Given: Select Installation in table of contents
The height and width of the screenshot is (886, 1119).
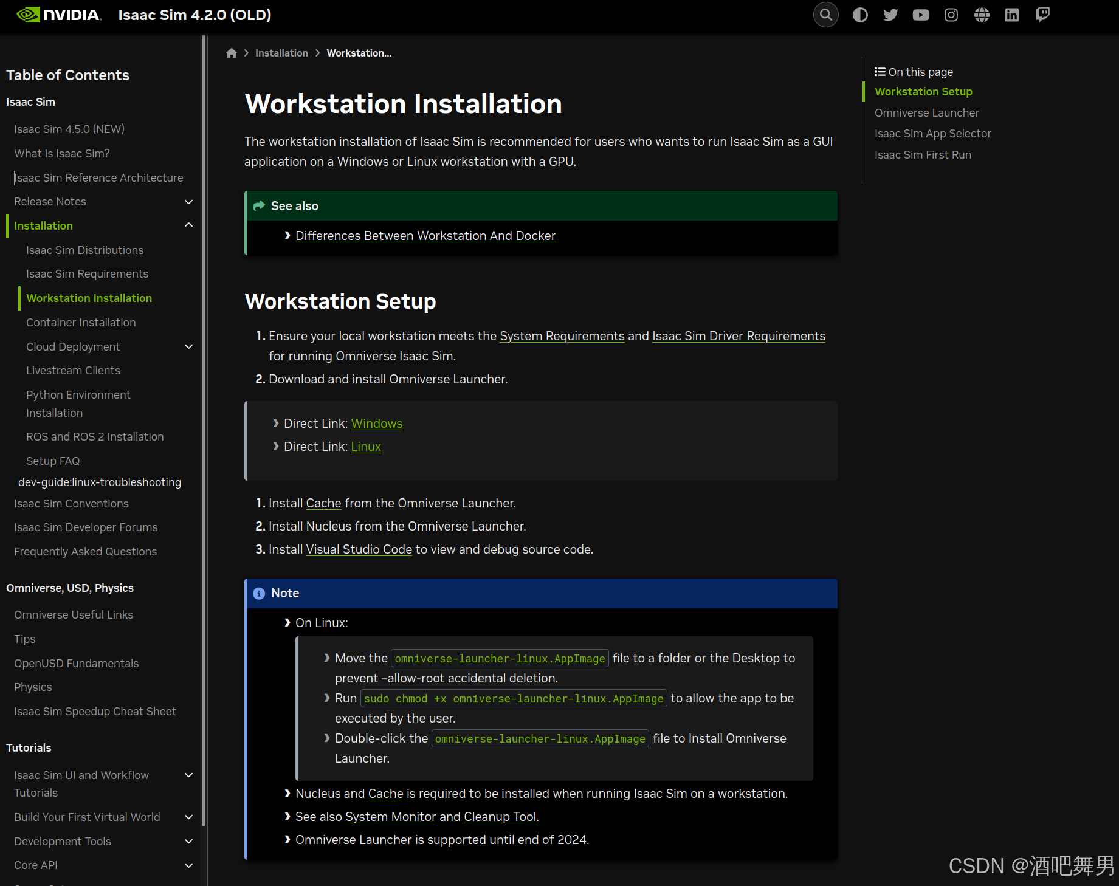Looking at the screenshot, I should 43,225.
